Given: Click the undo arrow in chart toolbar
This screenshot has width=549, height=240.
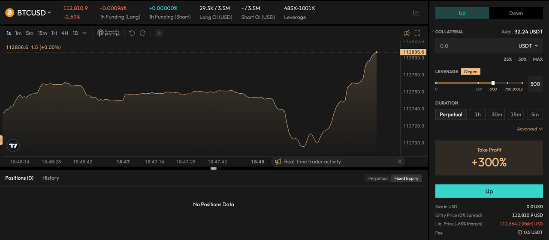Looking at the screenshot, I should (132, 33).
